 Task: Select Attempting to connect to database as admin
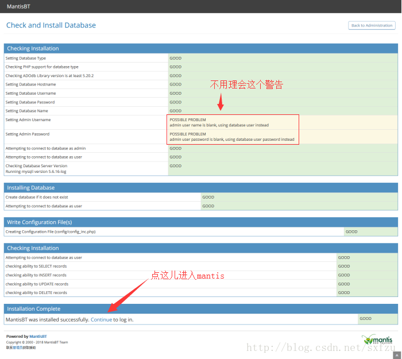(x=45, y=148)
